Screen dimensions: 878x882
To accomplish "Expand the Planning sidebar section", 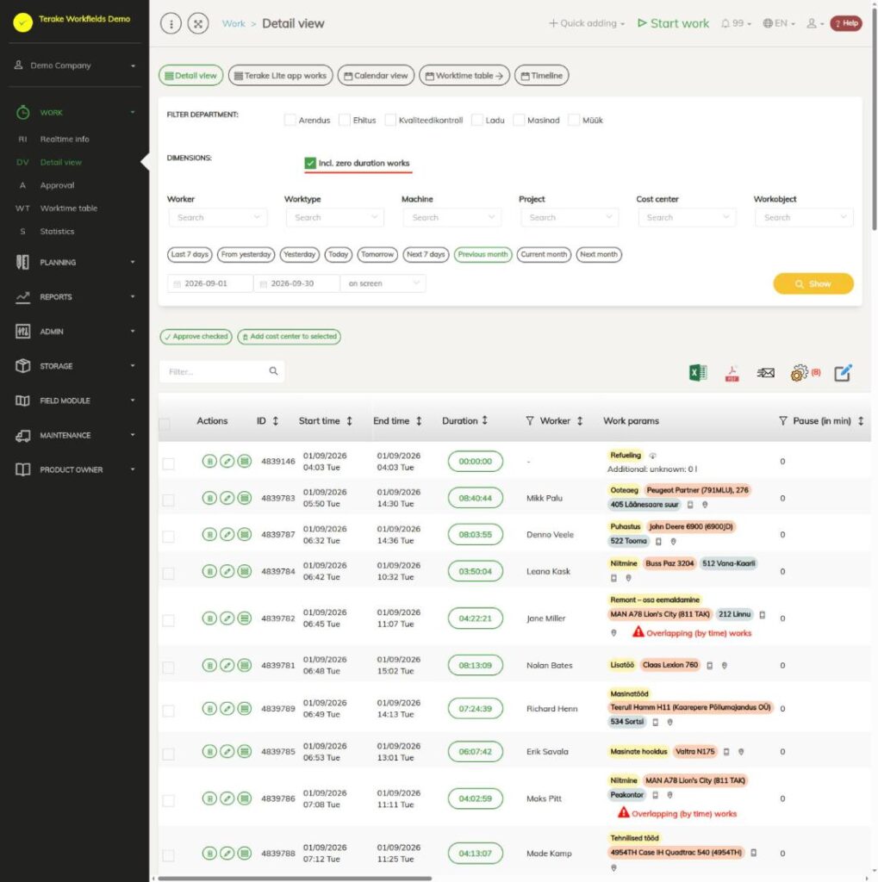I will pyautogui.click(x=75, y=262).
